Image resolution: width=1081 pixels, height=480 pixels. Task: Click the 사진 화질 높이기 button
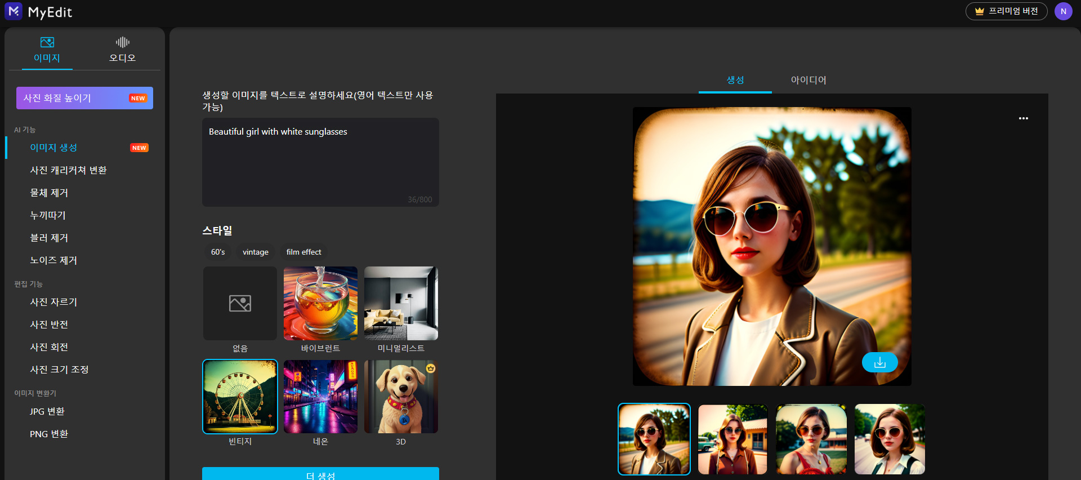click(x=84, y=98)
